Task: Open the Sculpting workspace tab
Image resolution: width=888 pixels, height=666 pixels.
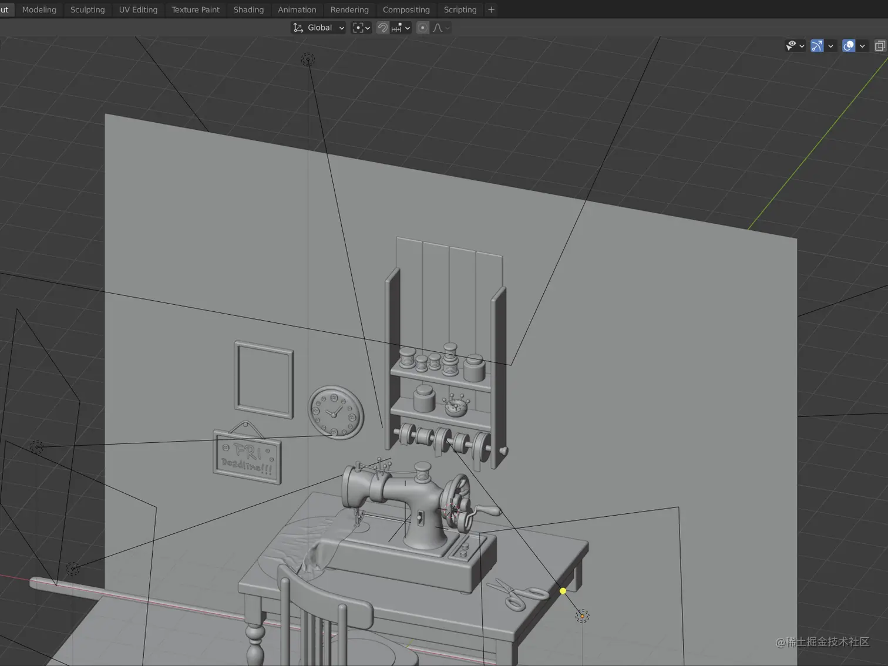Action: (x=88, y=9)
